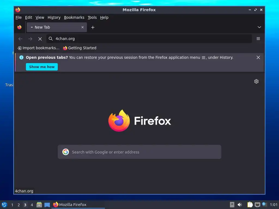Switch to workspace 3 in the pager
The width and height of the screenshot is (279, 209).
tap(25, 205)
